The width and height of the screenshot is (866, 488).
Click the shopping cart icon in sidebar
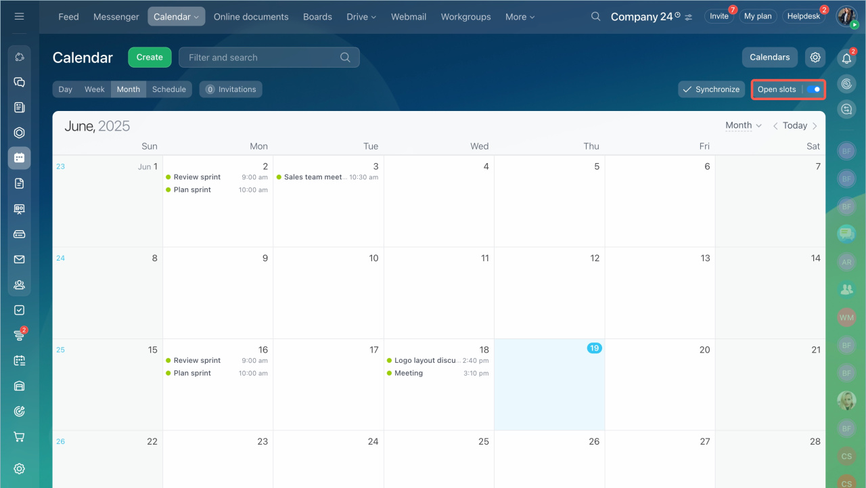point(19,437)
